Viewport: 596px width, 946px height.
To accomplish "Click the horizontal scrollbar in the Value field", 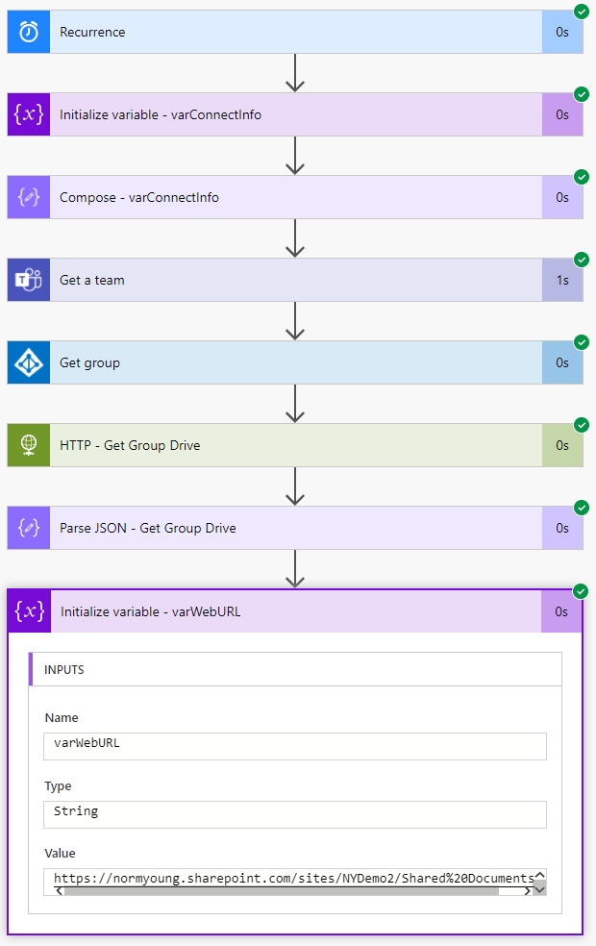I will 279,891.
